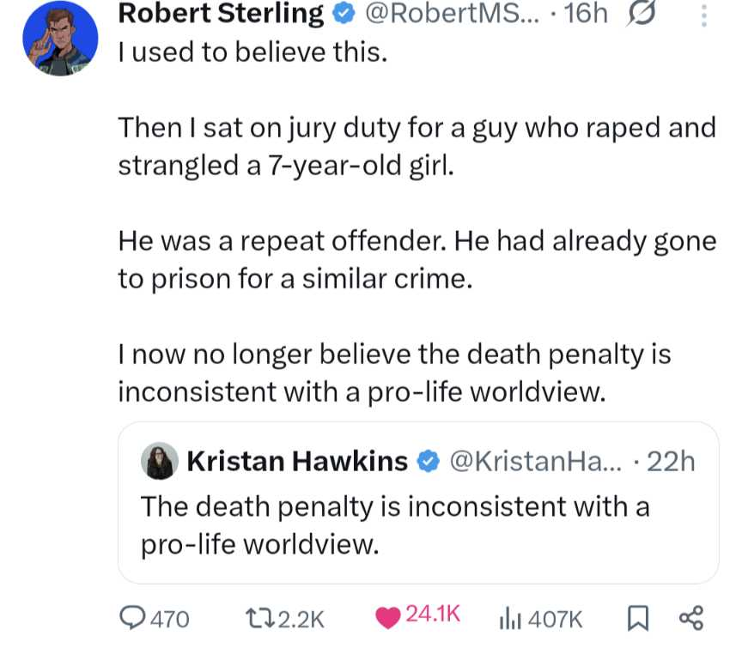Open Kristan Hawkins display name link

coord(297,462)
